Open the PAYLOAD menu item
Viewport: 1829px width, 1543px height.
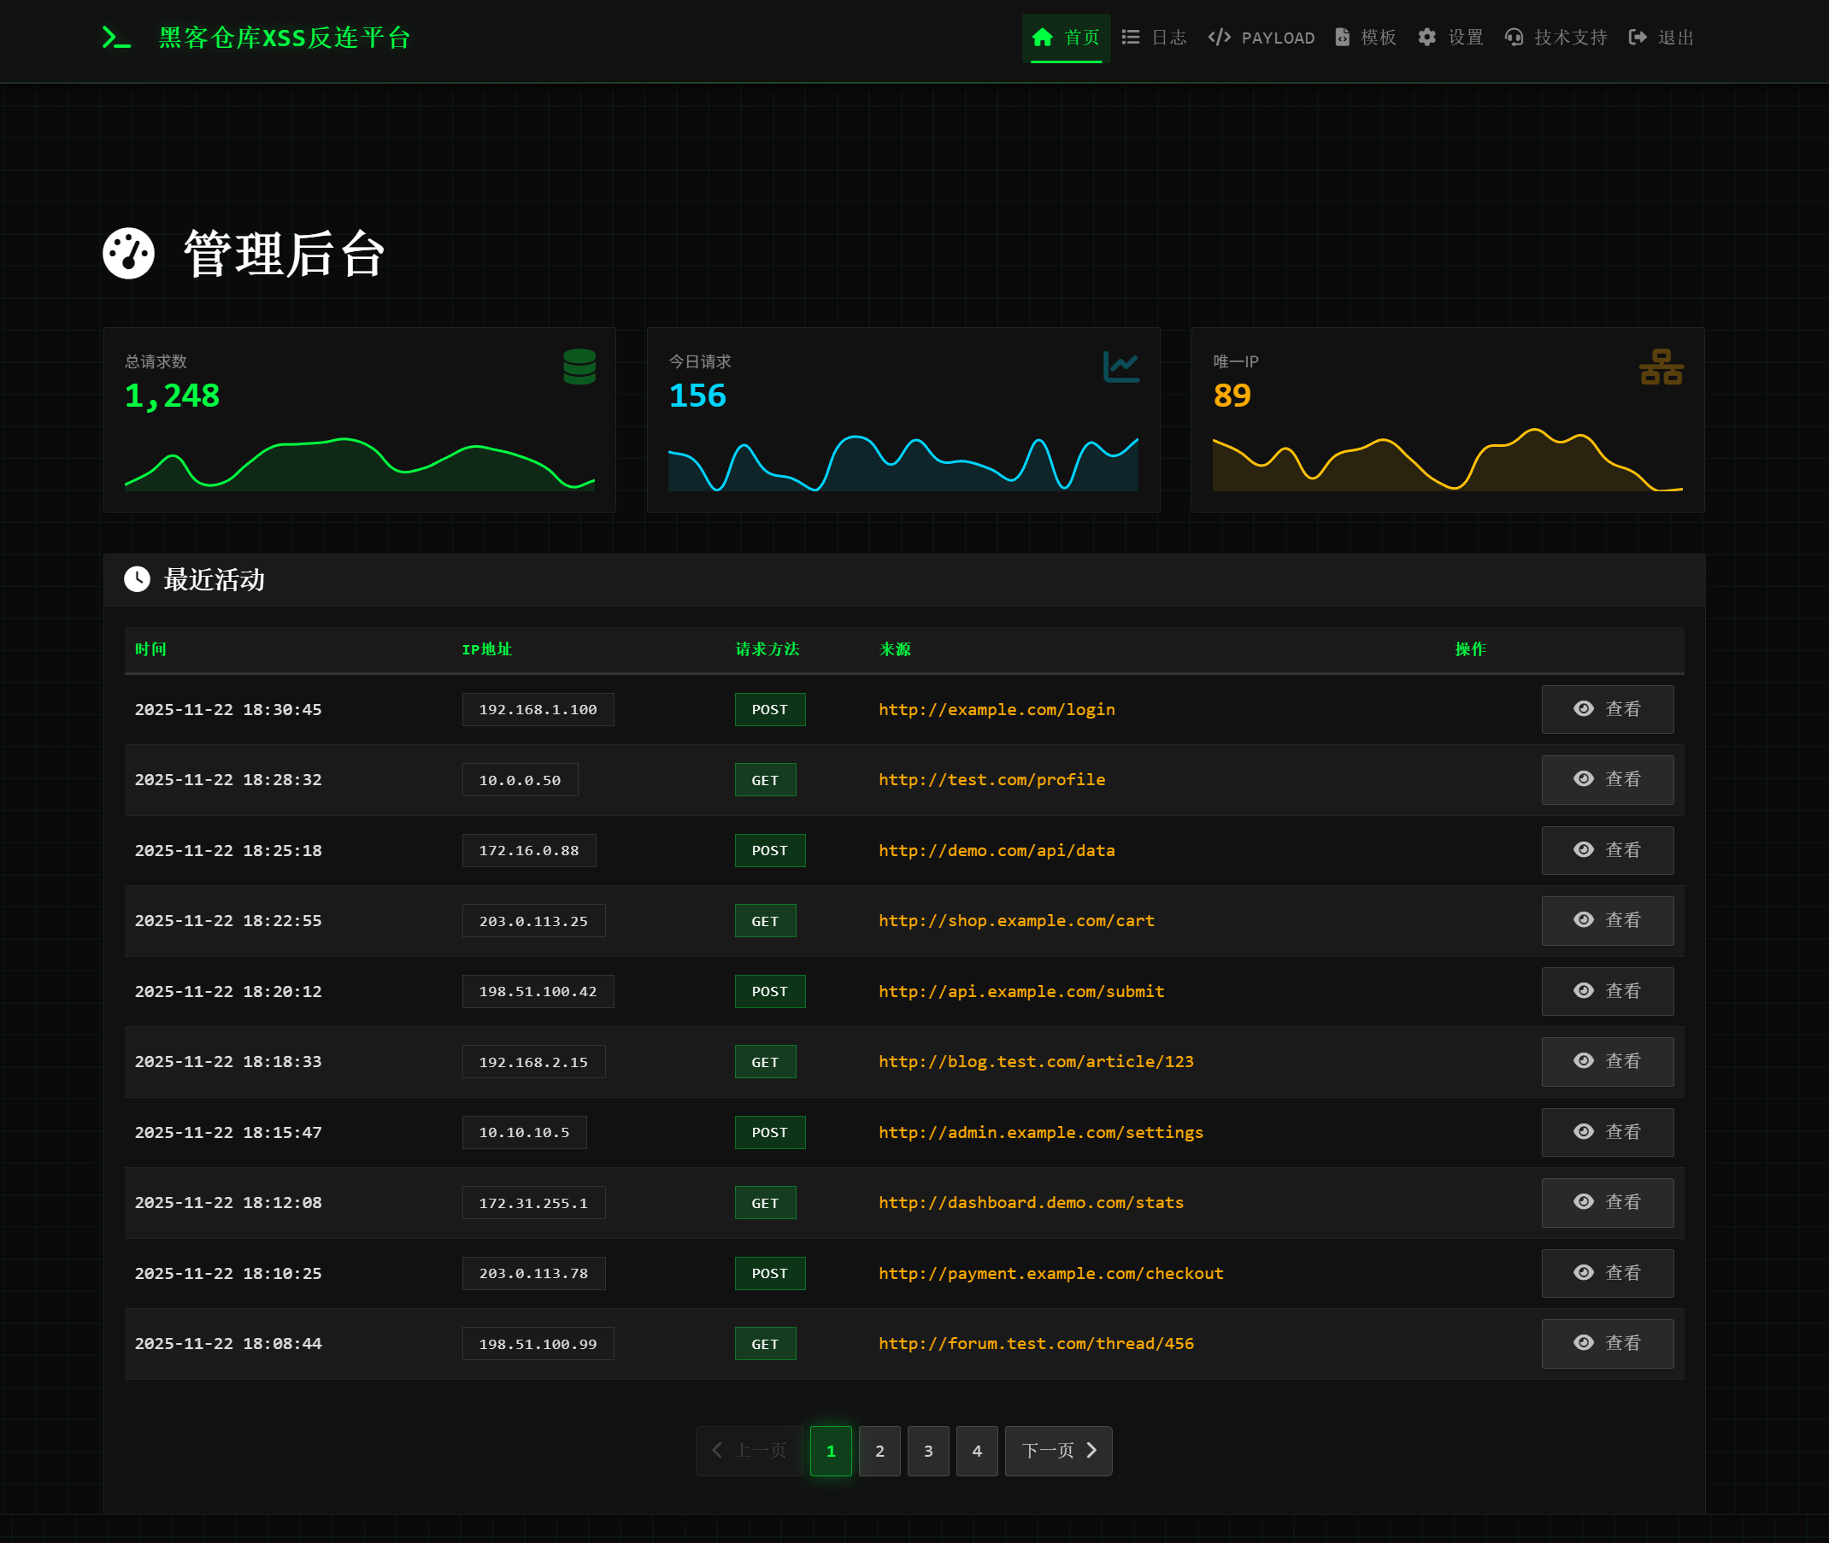(x=1261, y=38)
